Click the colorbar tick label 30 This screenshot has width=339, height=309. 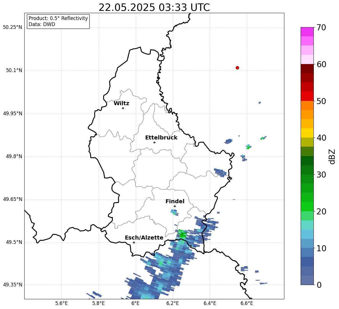[321, 175]
